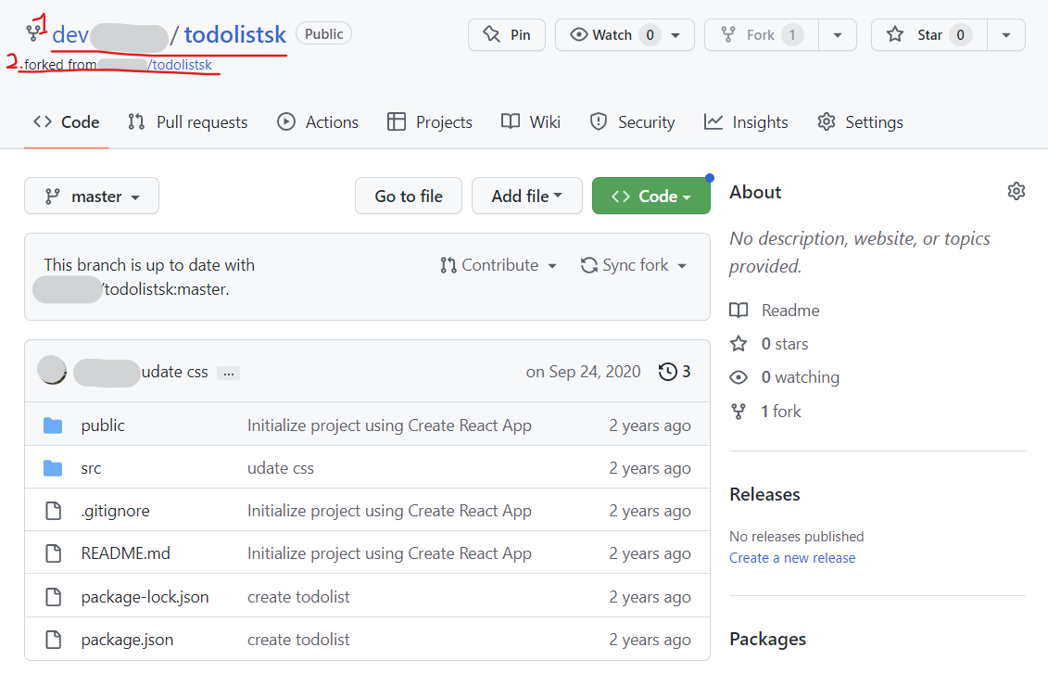Click the star icon beside 0 stars
The width and height of the screenshot is (1048, 673).
[x=739, y=344]
